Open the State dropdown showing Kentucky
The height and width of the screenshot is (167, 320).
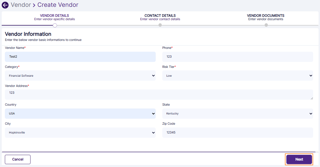point(237,114)
